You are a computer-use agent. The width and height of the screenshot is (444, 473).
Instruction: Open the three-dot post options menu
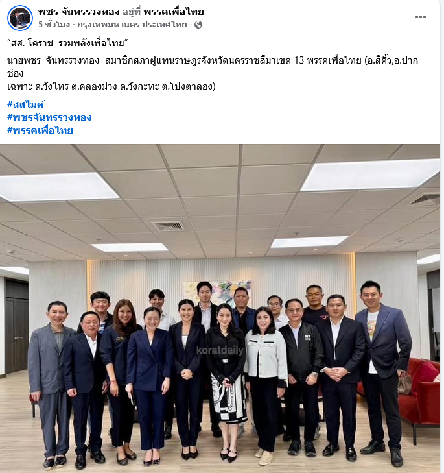tap(420, 17)
